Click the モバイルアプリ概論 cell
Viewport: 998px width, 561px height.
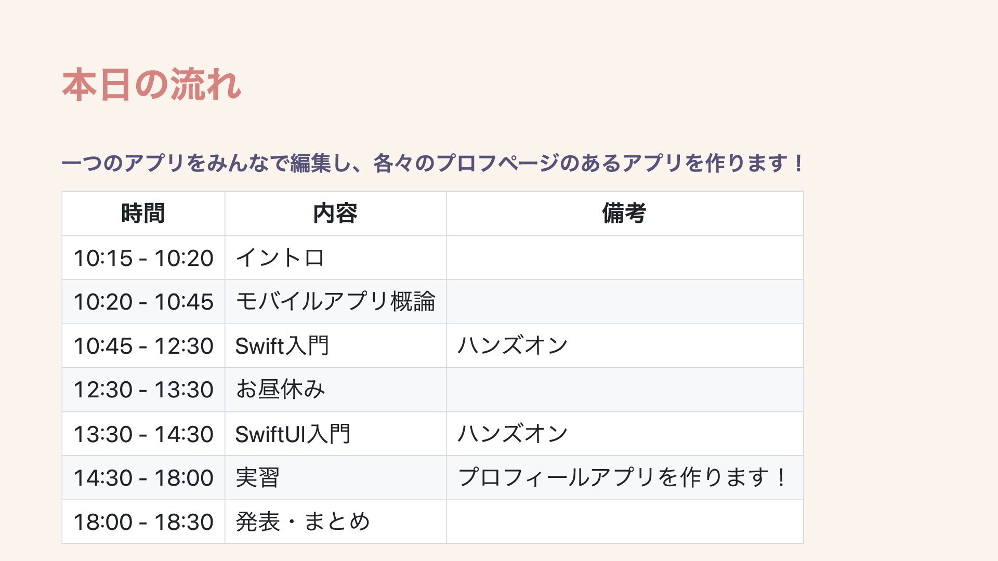point(335,302)
